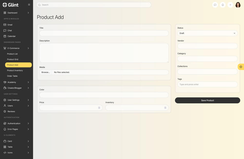Viewport: 244px width, 159px height.
Task: Toggle the light/dark theme icon
Action: coord(230,5)
